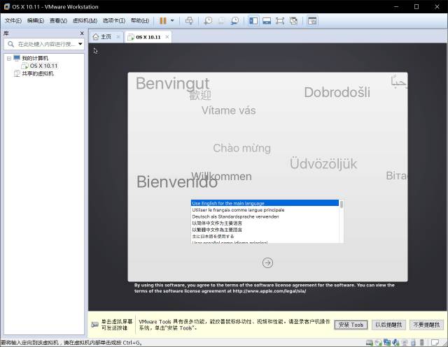This screenshot has height=347, width=448.
Task: Click the 安装 Tools button
Action: (x=351, y=325)
